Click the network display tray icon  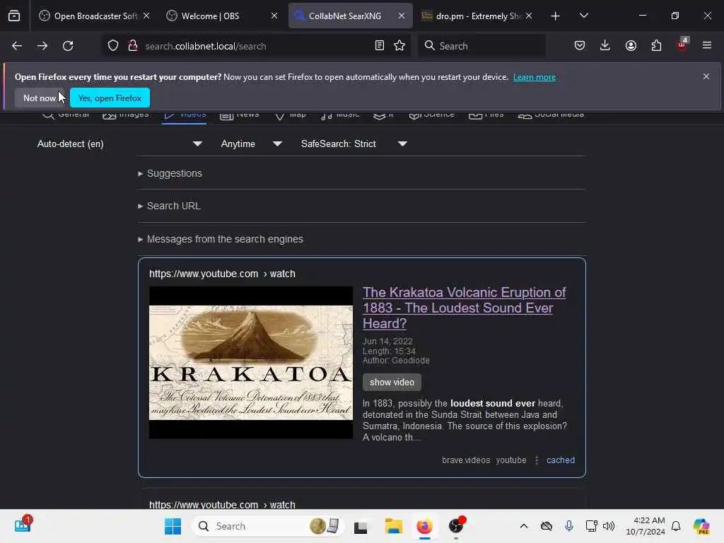tap(591, 526)
